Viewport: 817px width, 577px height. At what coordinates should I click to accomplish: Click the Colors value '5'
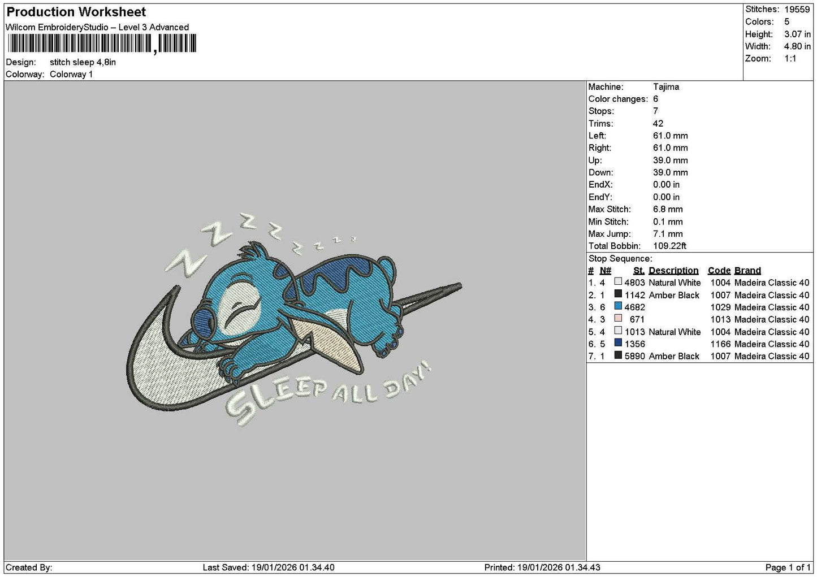click(787, 22)
